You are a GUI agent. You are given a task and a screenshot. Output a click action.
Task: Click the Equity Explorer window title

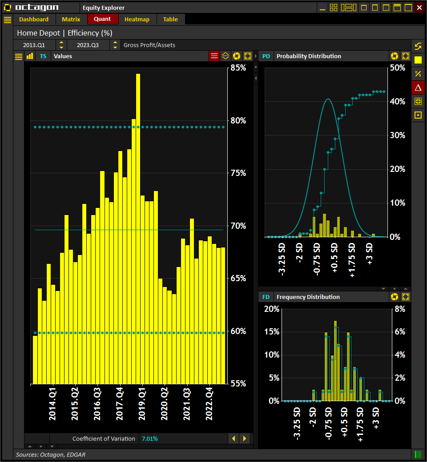tap(104, 8)
